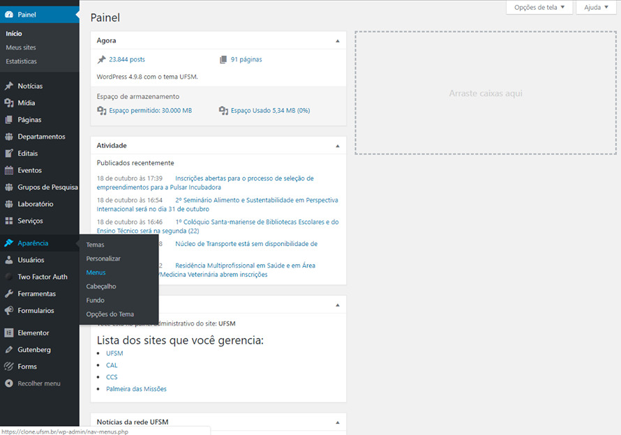The height and width of the screenshot is (435, 621).
Task: Open the Opções de tela dropdown
Action: (x=539, y=7)
